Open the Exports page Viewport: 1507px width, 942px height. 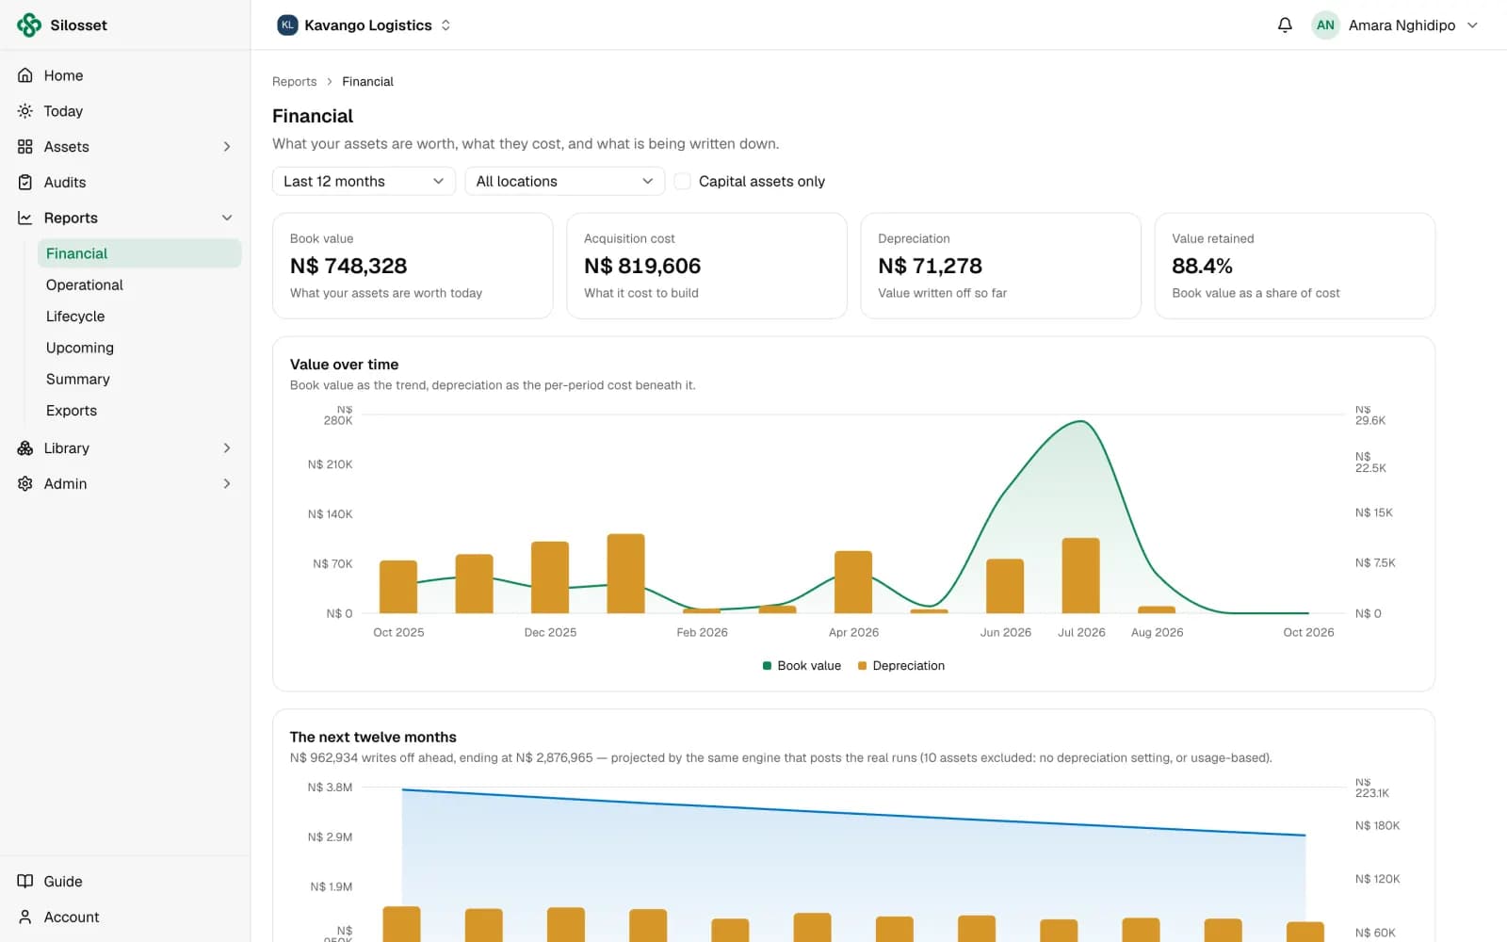pos(139,411)
